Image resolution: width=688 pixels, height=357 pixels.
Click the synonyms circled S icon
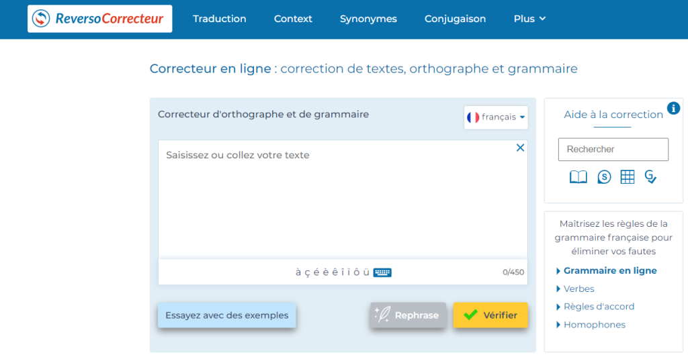[604, 177]
